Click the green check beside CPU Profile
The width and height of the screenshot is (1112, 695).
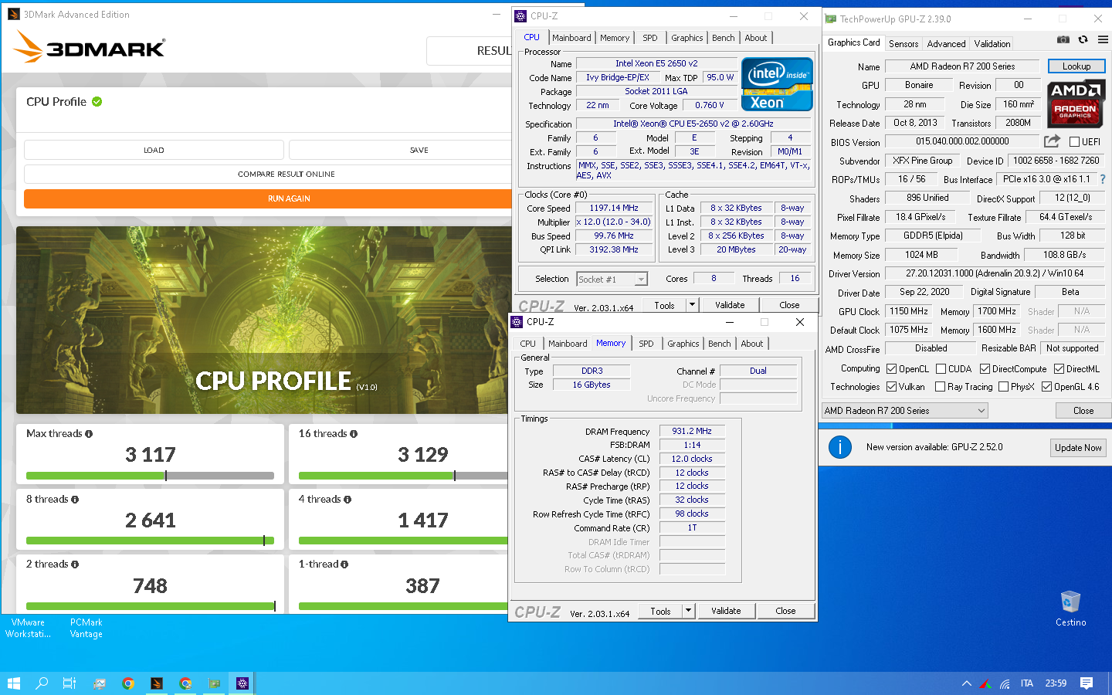97,102
